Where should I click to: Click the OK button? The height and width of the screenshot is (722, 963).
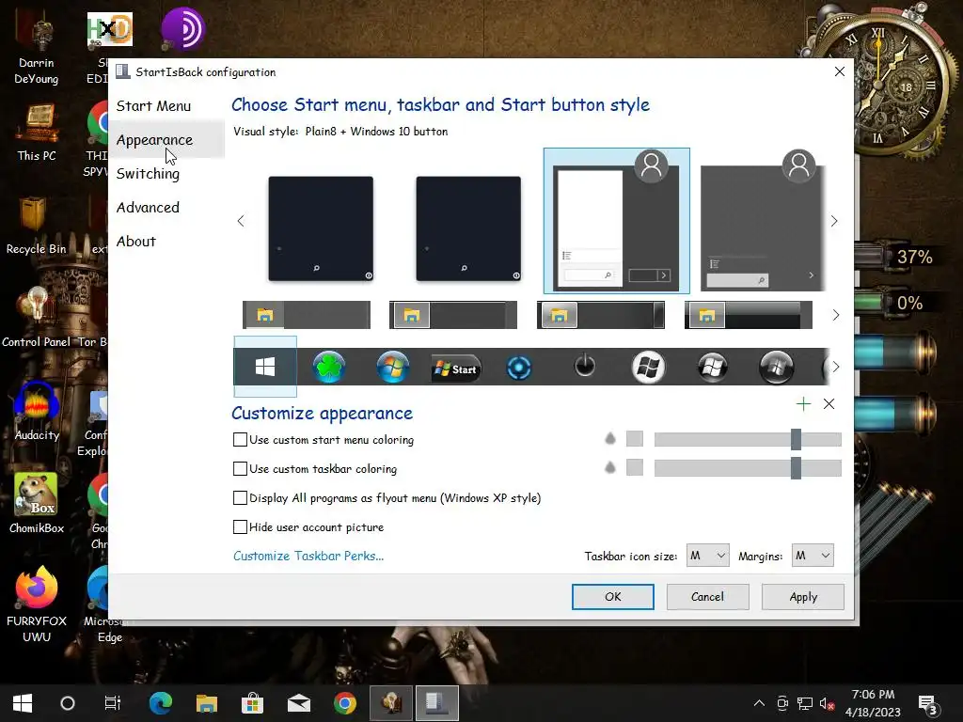(x=613, y=597)
